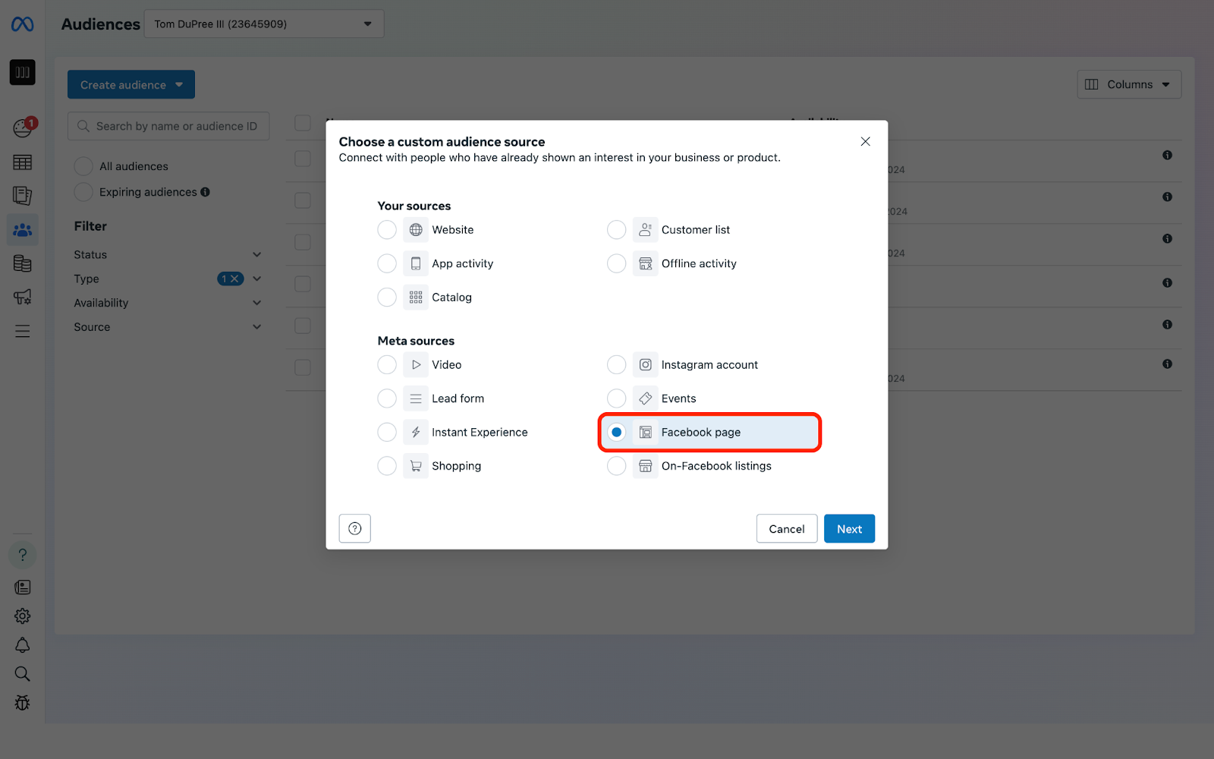Choose the All audiences radio option
Viewport: 1214px width, 759px height.
[83, 166]
